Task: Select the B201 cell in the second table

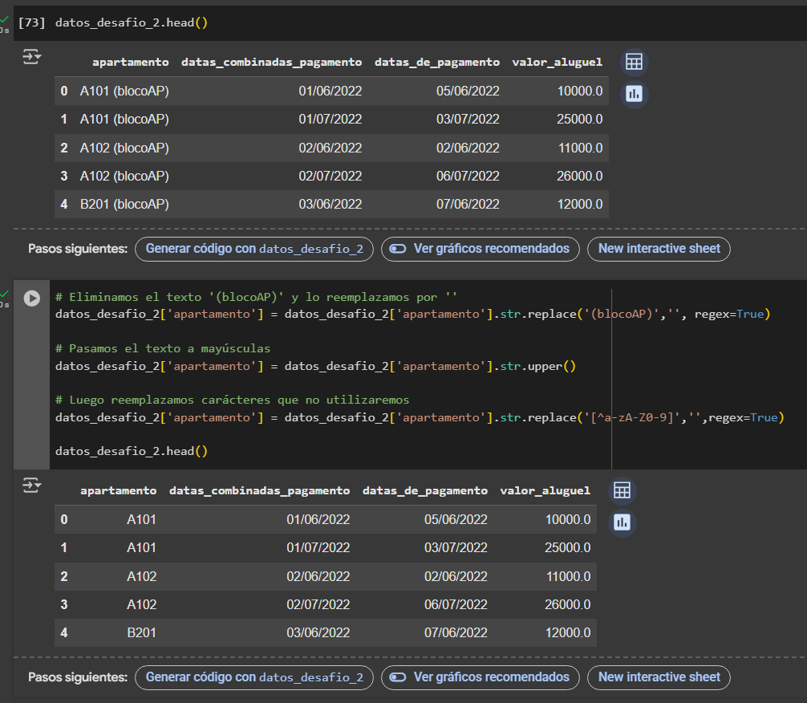Action: pos(141,633)
